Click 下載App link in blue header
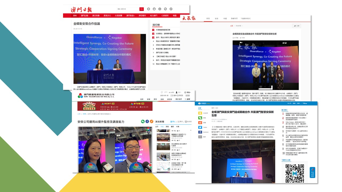 (x=305, y=103)
